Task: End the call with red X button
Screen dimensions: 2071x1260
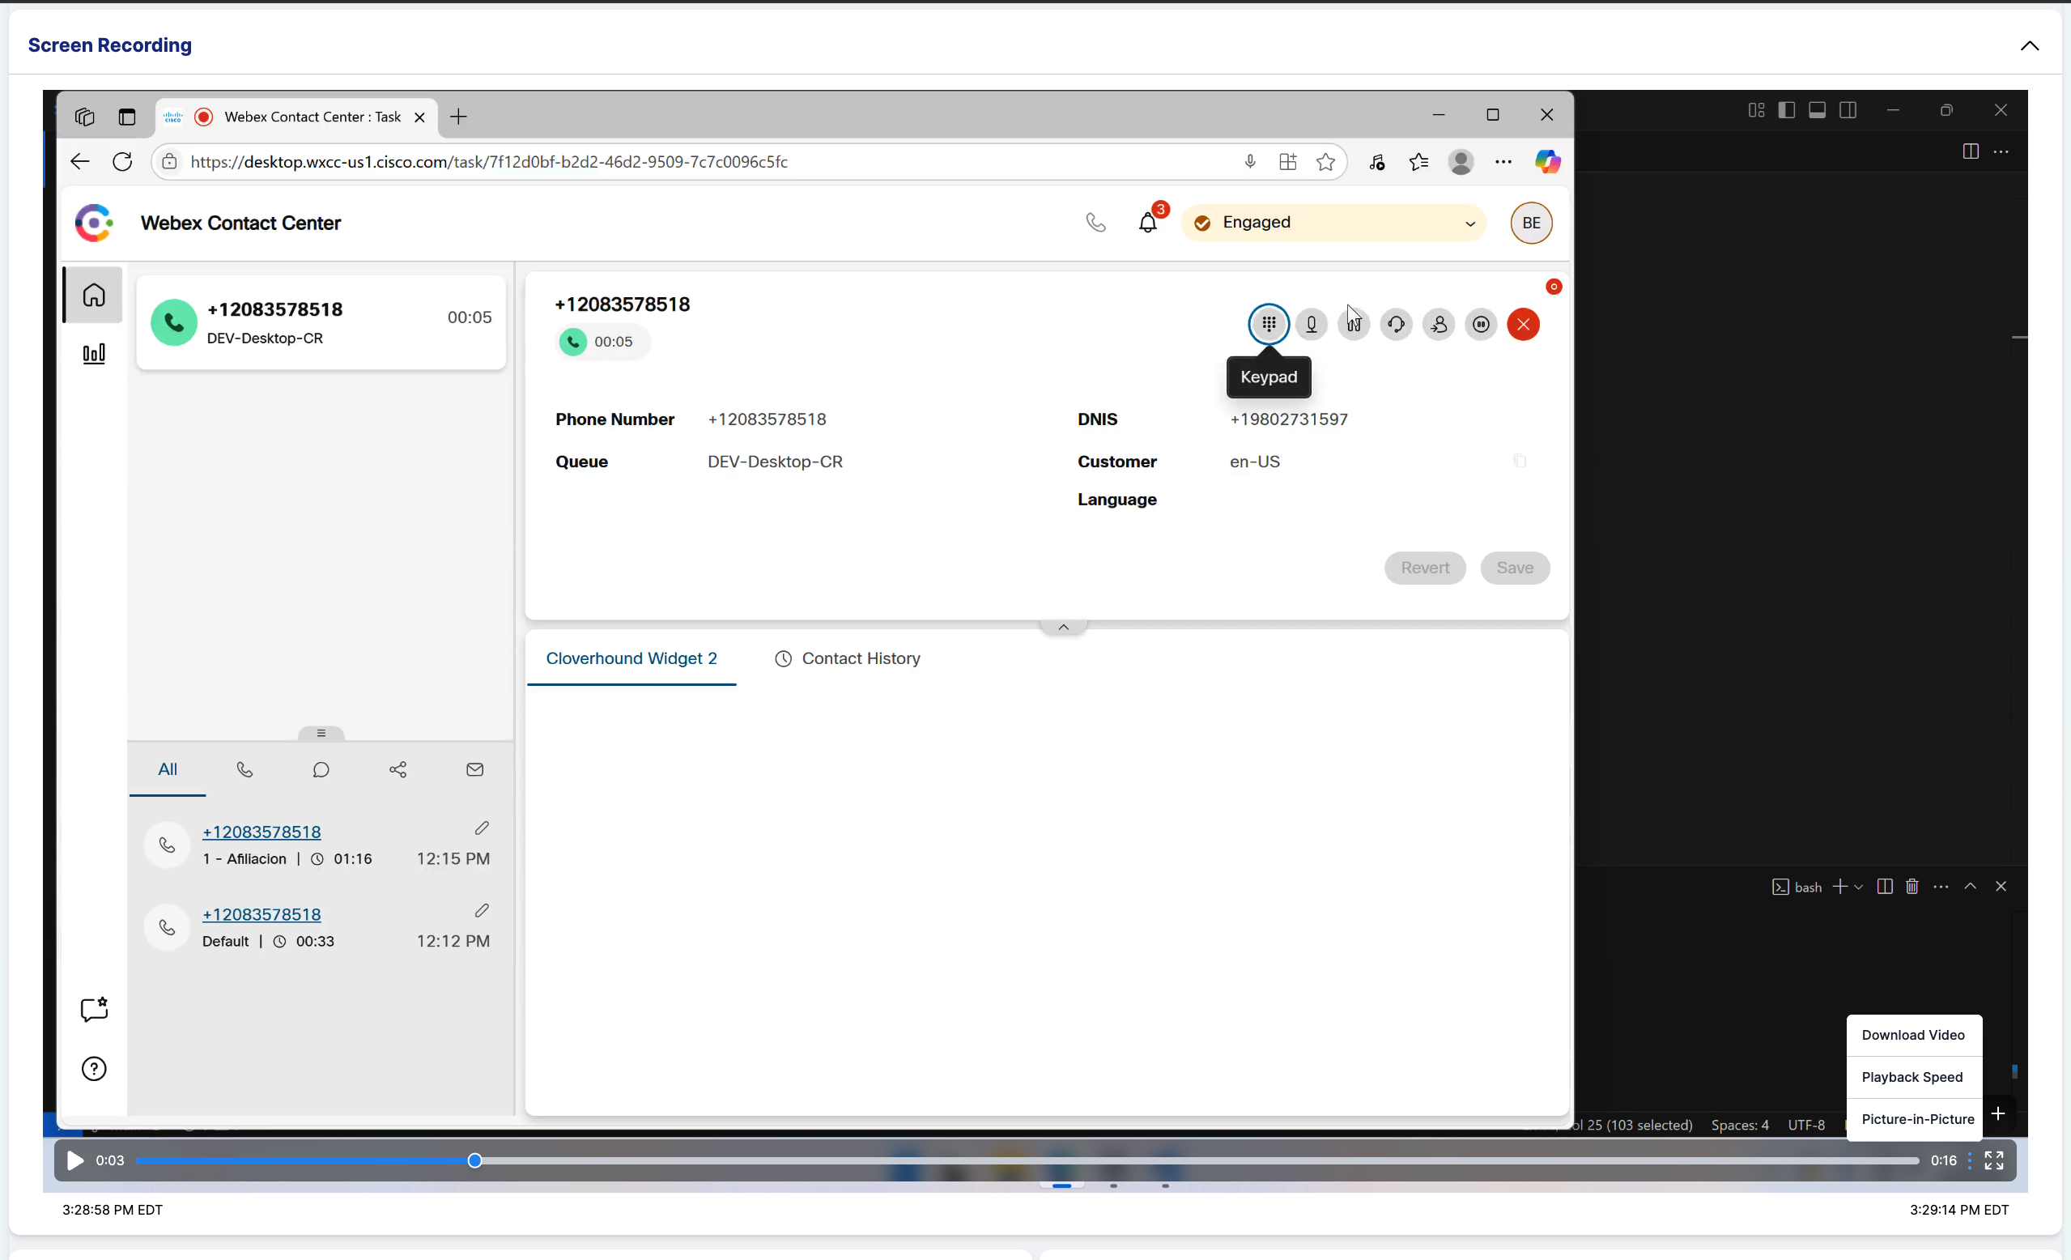Action: (x=1523, y=325)
